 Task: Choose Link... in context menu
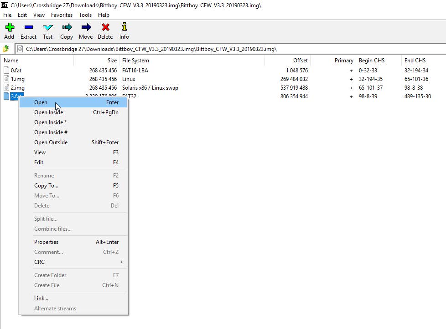[73, 299]
